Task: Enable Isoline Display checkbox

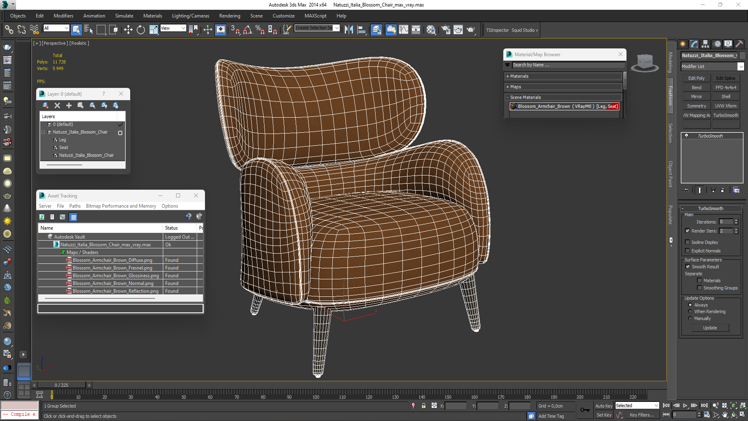Action: click(x=688, y=242)
